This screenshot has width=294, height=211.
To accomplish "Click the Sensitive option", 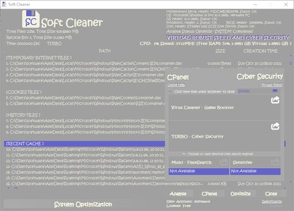I will (x=255, y=162).
